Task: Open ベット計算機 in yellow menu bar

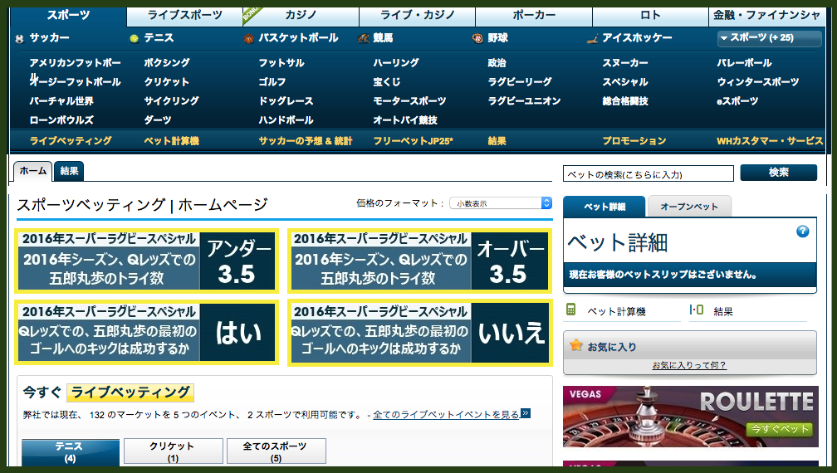Action: (171, 141)
